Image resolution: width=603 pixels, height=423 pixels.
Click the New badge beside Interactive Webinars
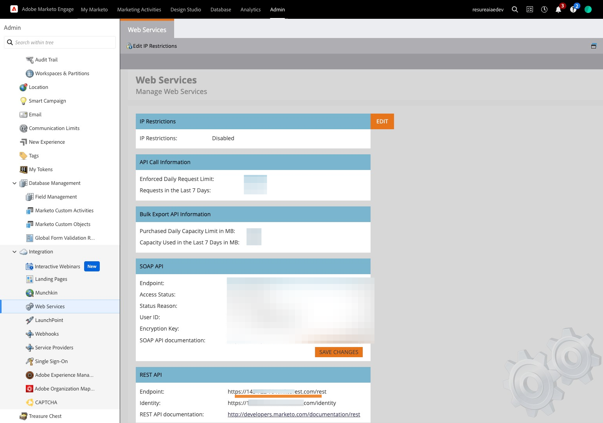coord(92,266)
